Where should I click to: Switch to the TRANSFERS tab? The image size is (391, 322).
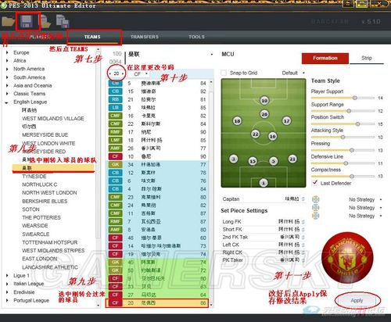click(145, 37)
